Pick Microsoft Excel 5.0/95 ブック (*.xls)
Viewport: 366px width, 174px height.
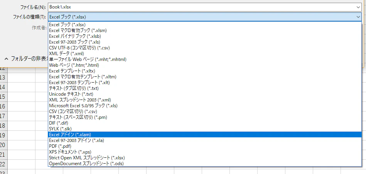(x=205, y=106)
